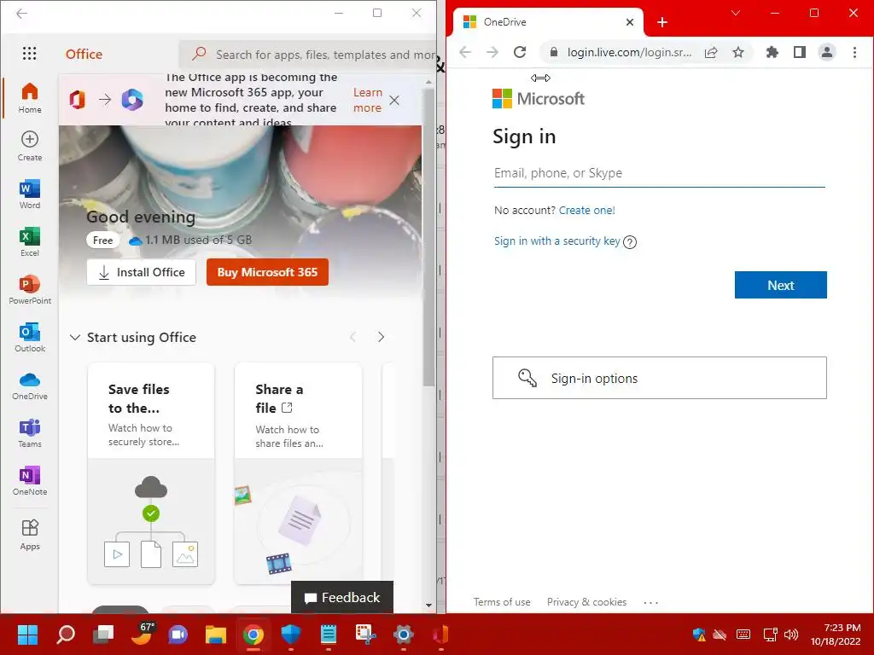This screenshot has height=655, width=874.
Task: Dismiss the Microsoft 365 banner
Action: (x=394, y=101)
